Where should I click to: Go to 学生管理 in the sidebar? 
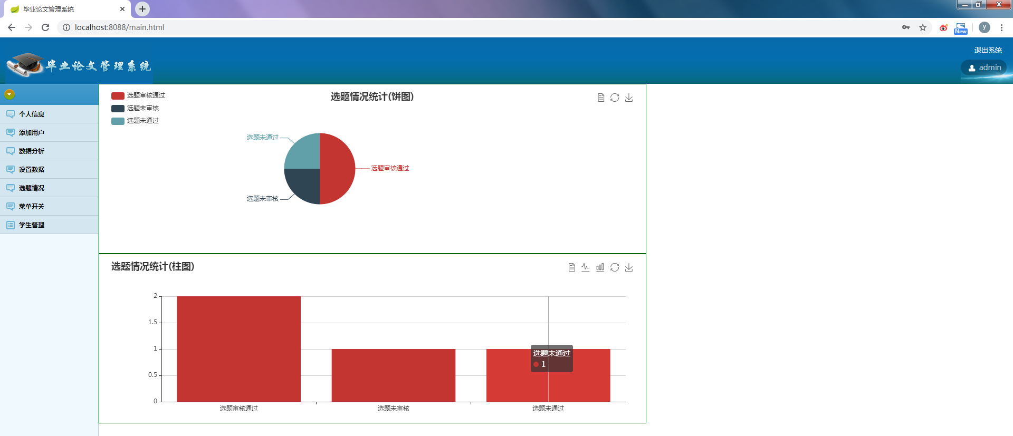32,225
